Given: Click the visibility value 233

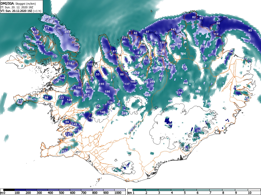Looking at the screenshot, I should (x=55, y=56).
